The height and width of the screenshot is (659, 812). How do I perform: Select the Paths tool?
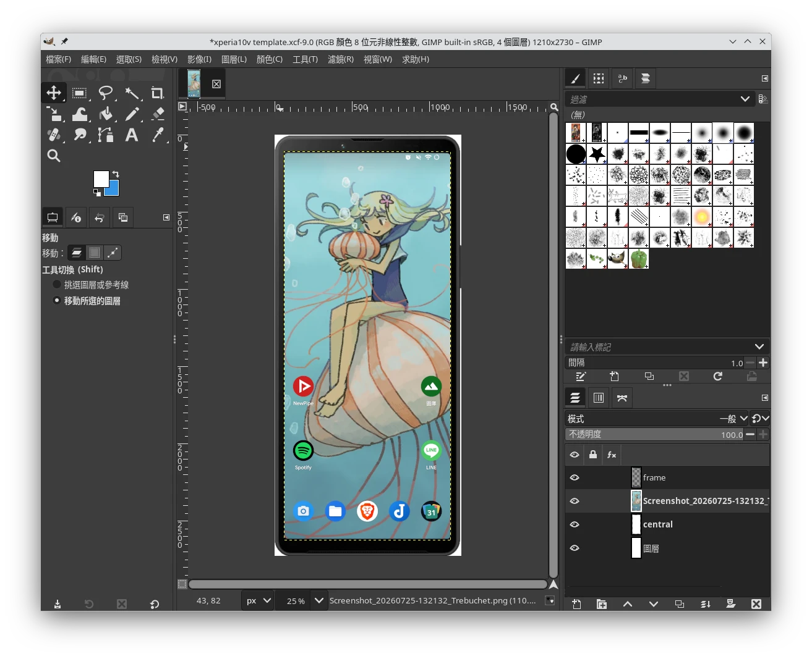[106, 135]
